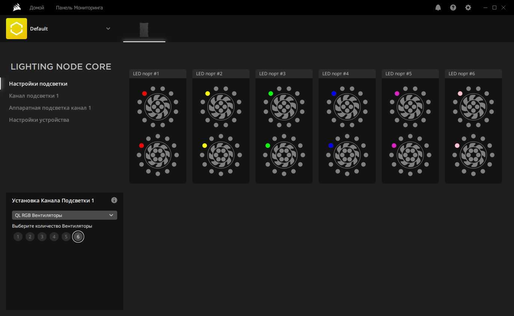Click the red LED in port #1 top fan

(x=144, y=93)
